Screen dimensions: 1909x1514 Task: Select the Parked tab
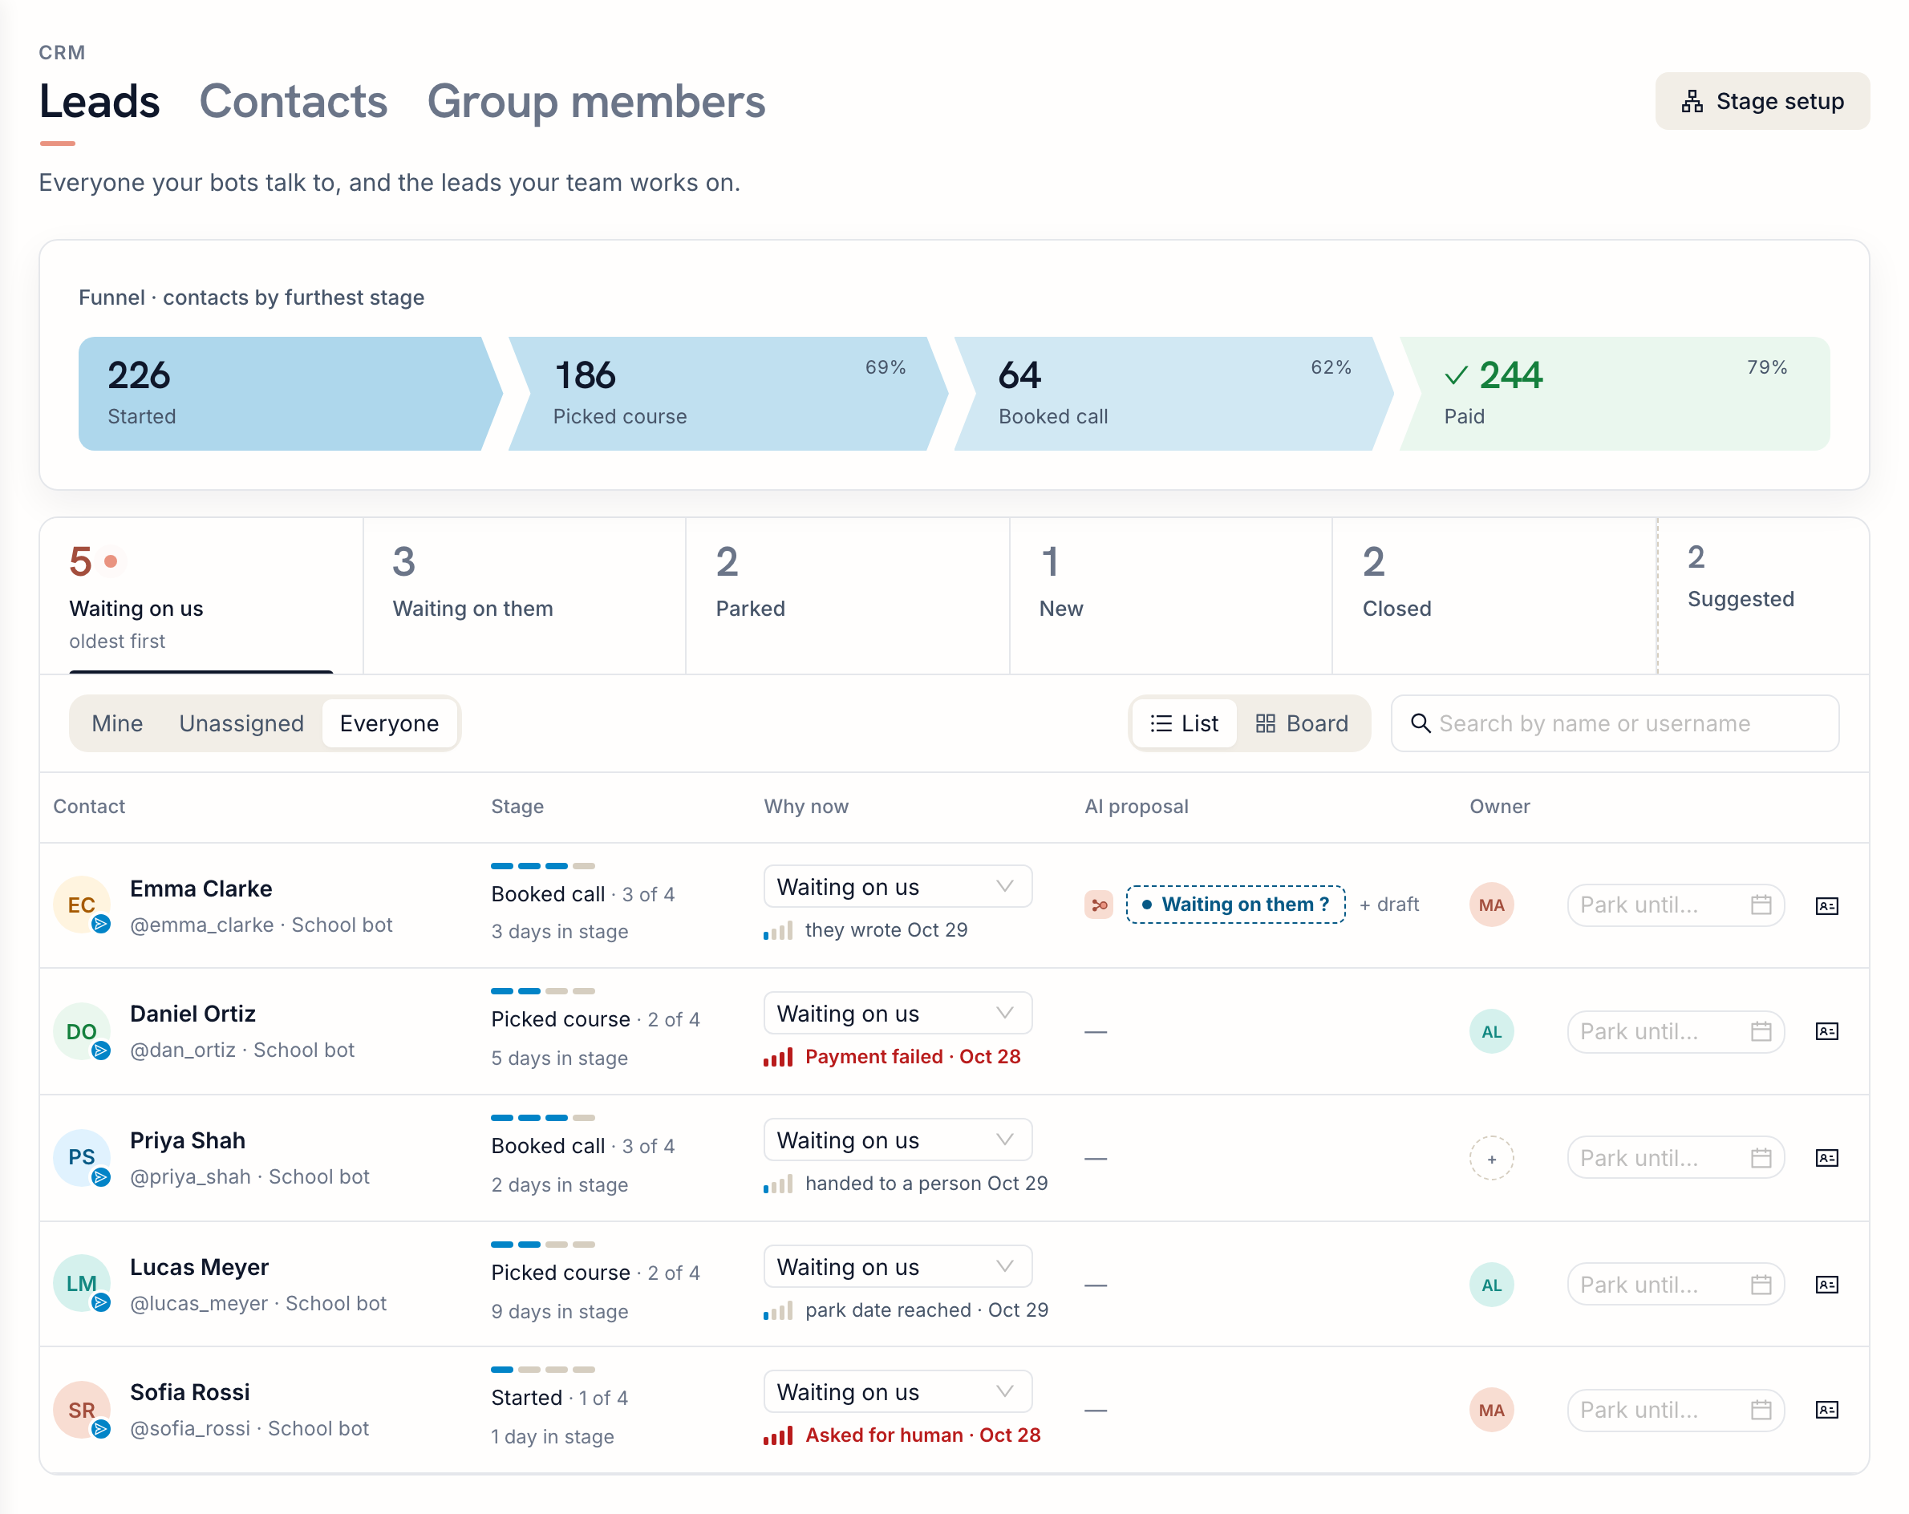[847, 596]
